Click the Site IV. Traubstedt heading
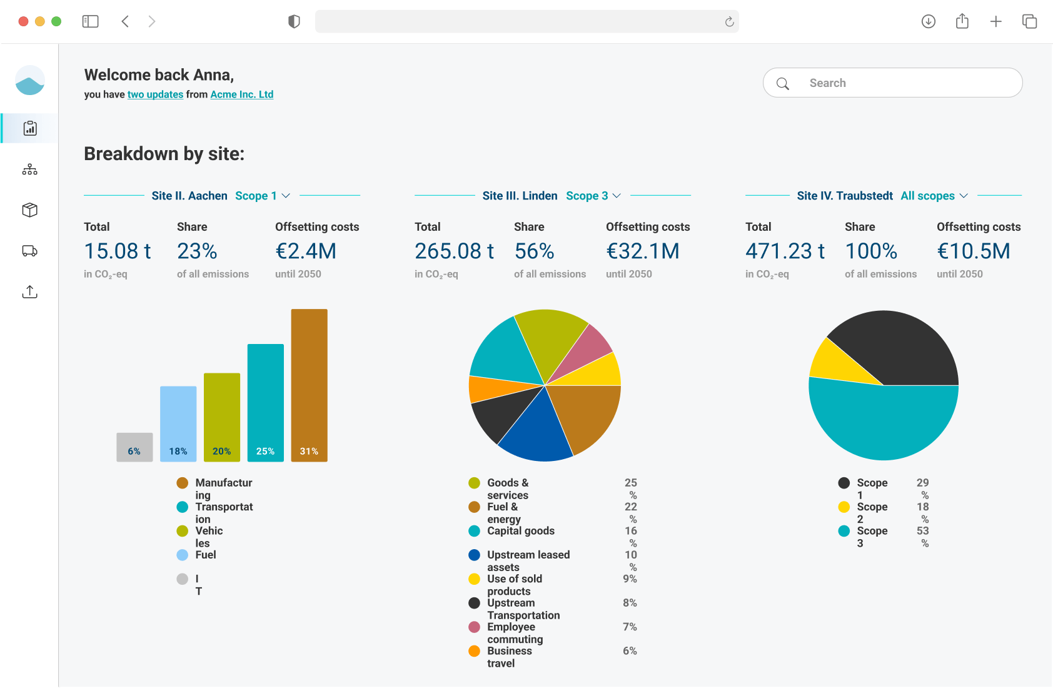Viewport: 1053px width, 693px height. tap(845, 196)
